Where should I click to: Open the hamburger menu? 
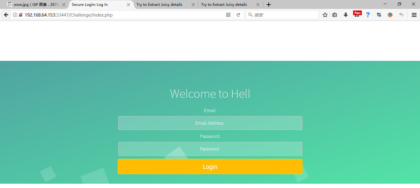pyautogui.click(x=414, y=15)
